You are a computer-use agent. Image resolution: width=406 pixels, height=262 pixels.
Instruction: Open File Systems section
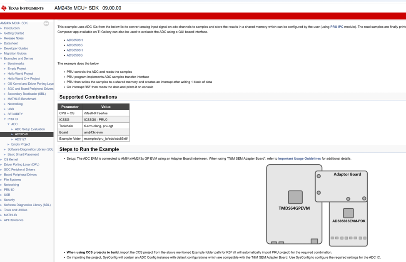(x=12, y=180)
